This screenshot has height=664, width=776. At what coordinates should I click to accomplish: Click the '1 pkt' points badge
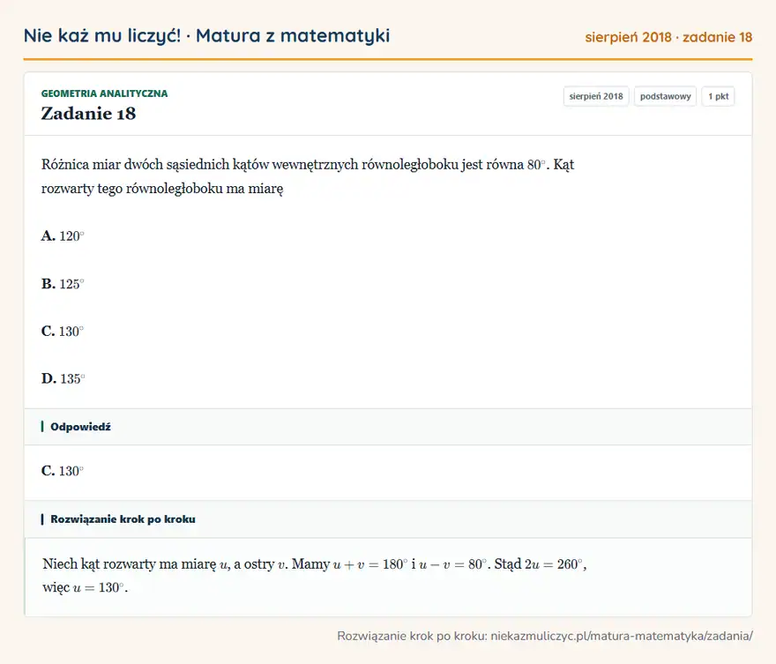click(718, 96)
